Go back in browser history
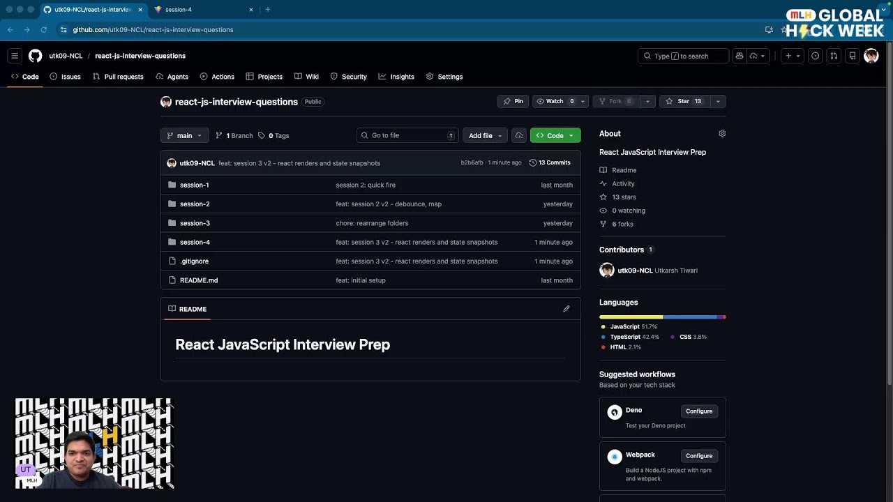Screen dimensions: 893x502 pyautogui.click(x=10, y=29)
